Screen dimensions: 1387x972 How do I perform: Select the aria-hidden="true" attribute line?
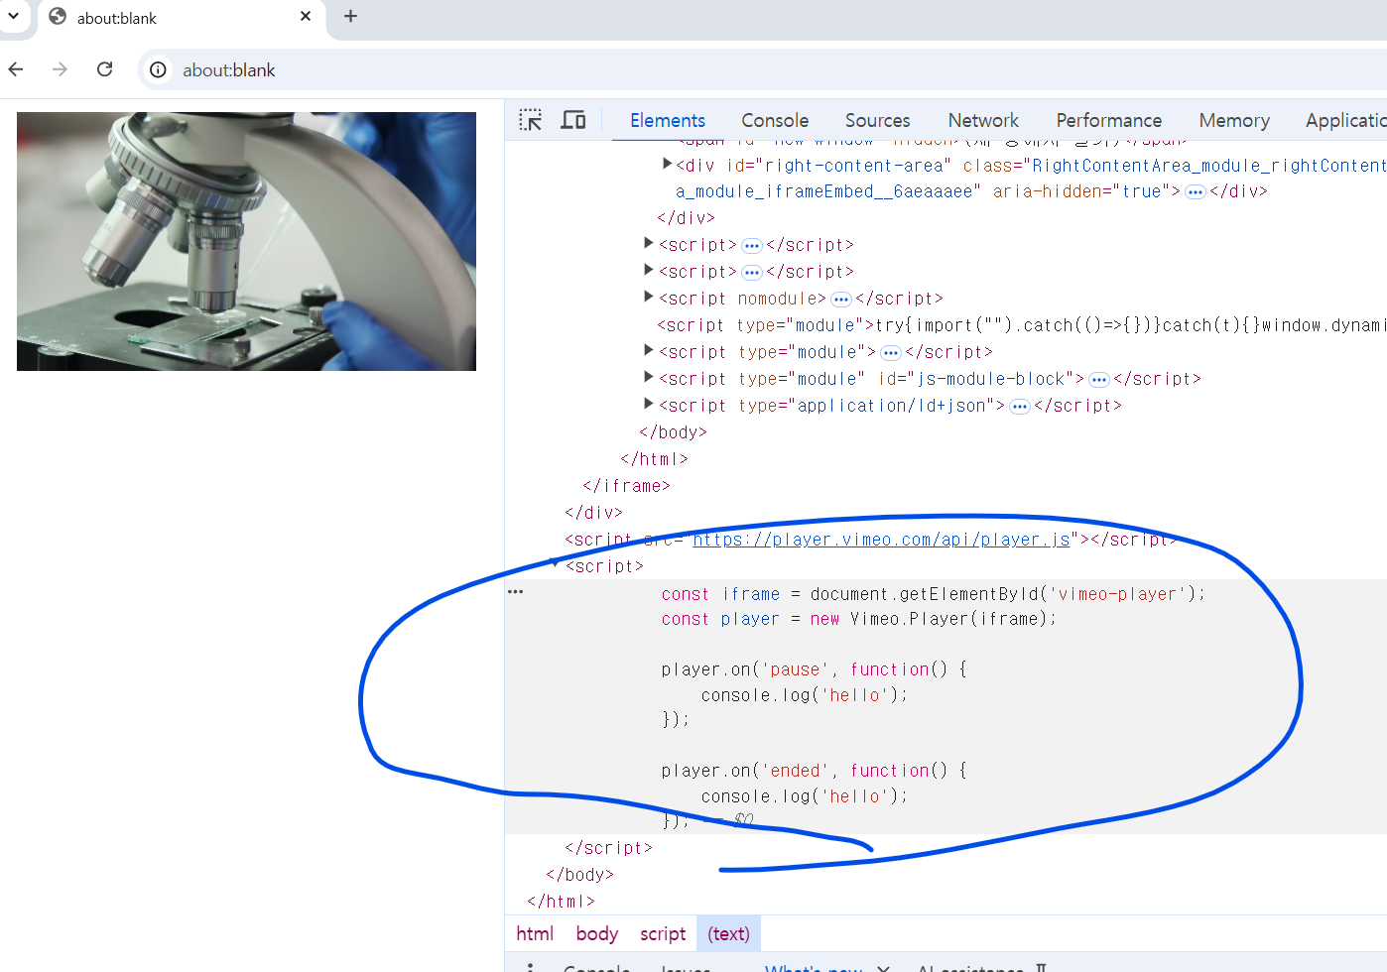(1086, 191)
